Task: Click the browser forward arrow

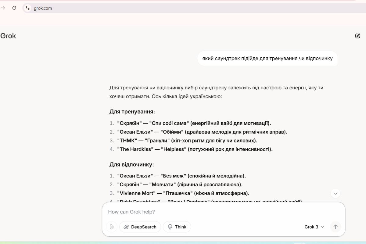Action: [x=3, y=8]
